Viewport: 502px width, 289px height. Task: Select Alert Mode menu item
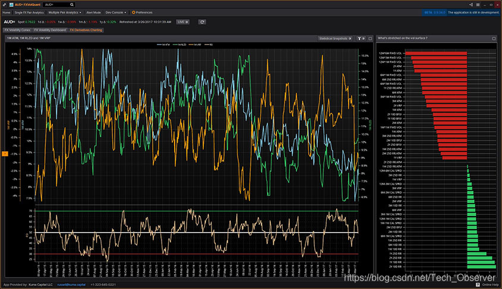[93, 12]
